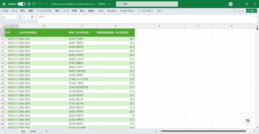Open the Acrobat ribbon tab
This screenshot has height=134, width=259.
pos(112,11)
